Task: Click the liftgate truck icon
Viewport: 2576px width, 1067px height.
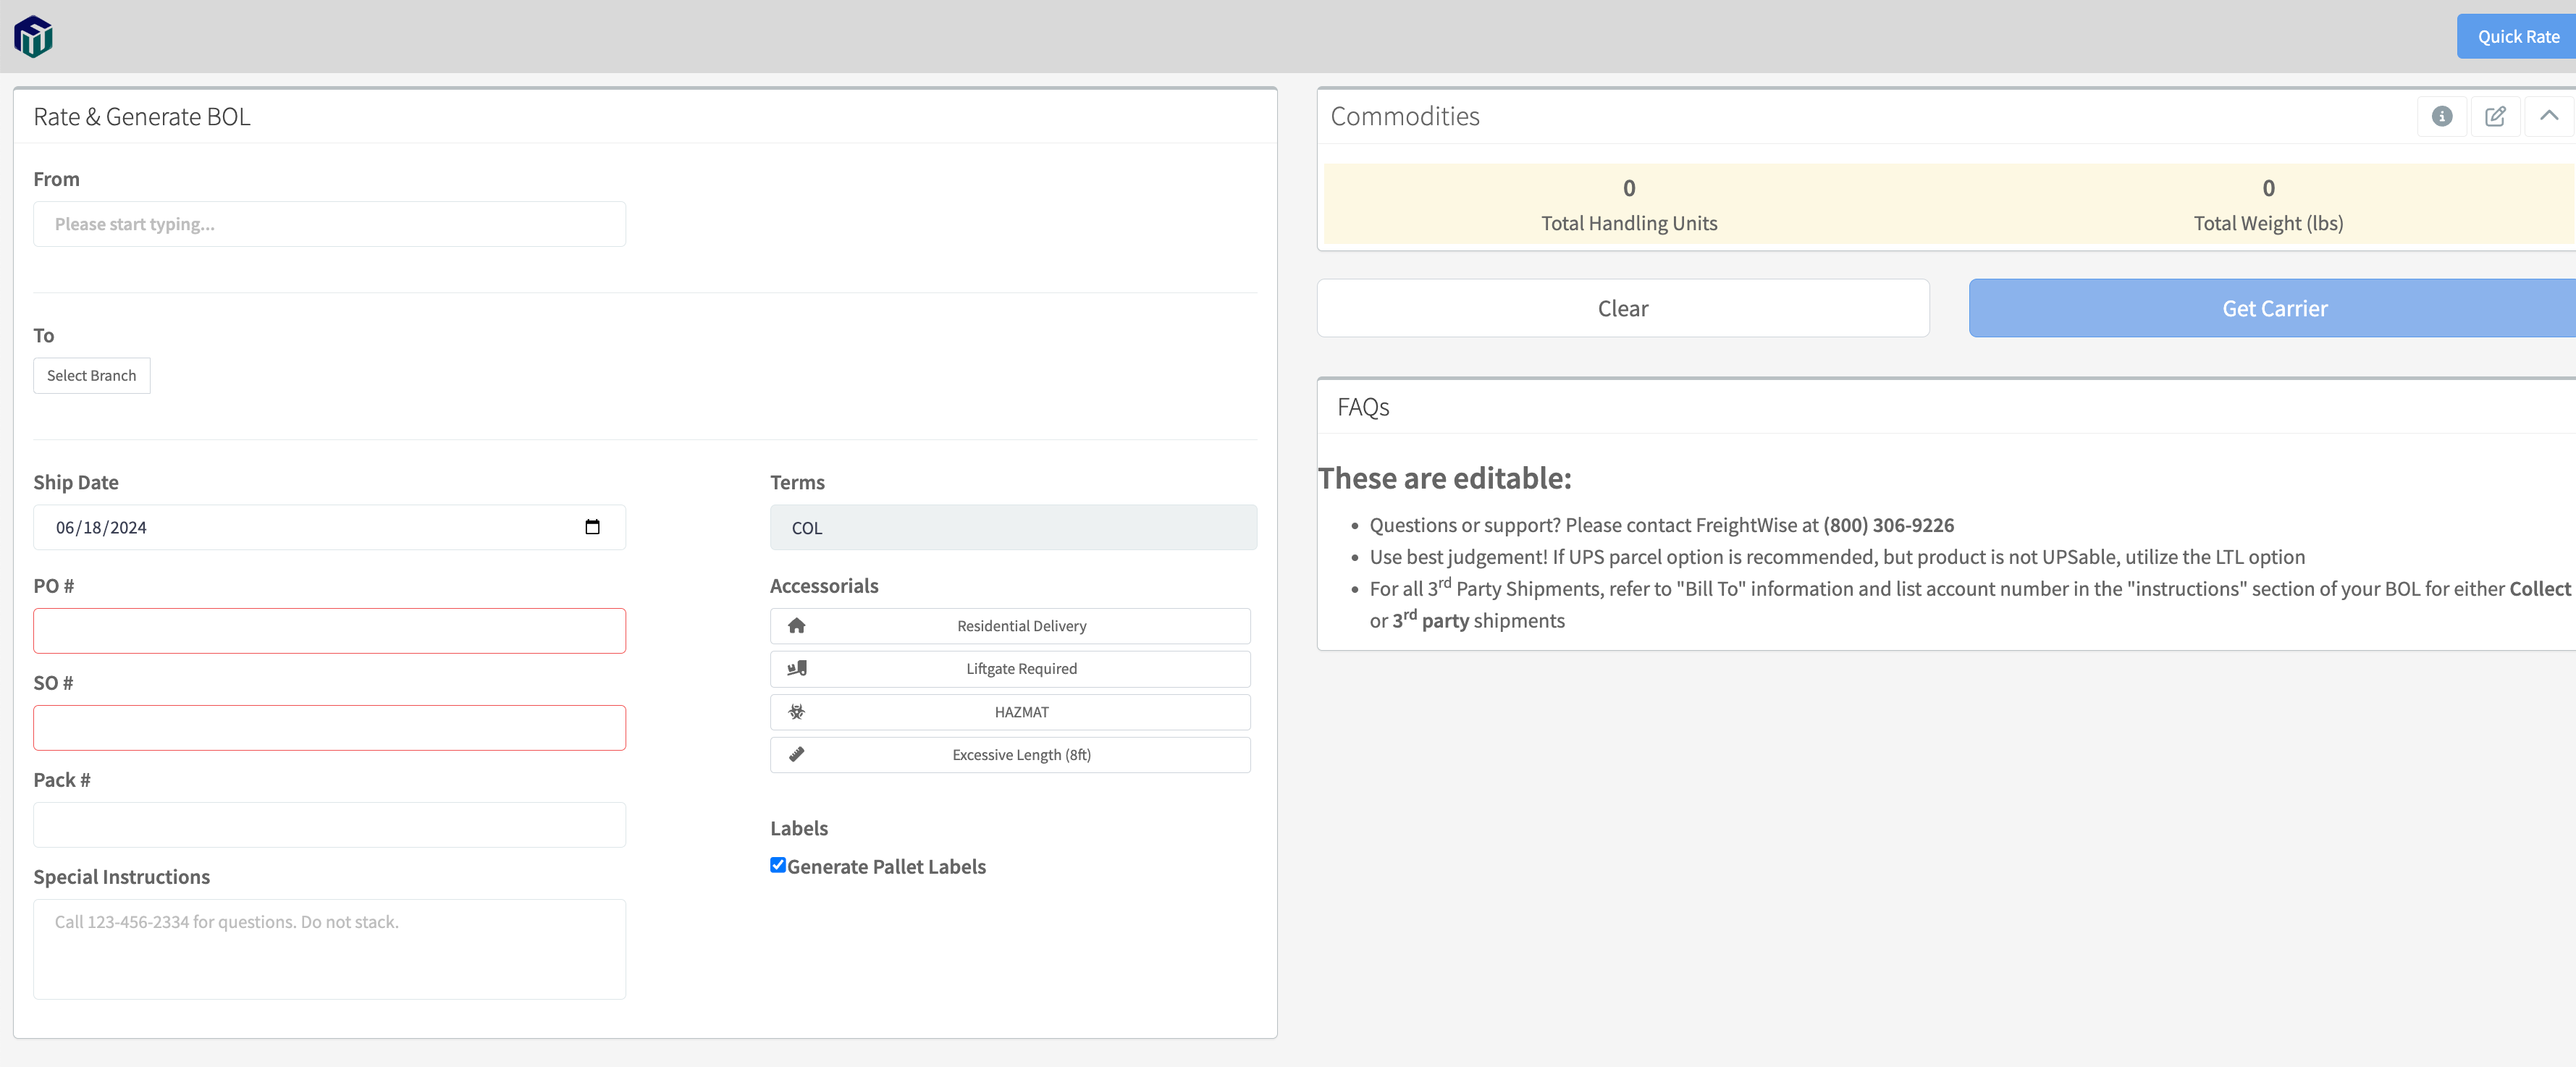Action: (797, 668)
